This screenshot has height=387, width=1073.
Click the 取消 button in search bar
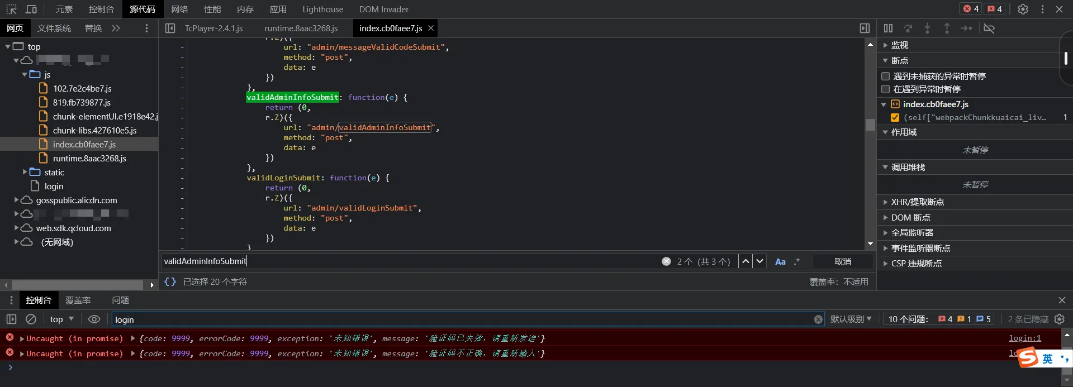click(843, 261)
